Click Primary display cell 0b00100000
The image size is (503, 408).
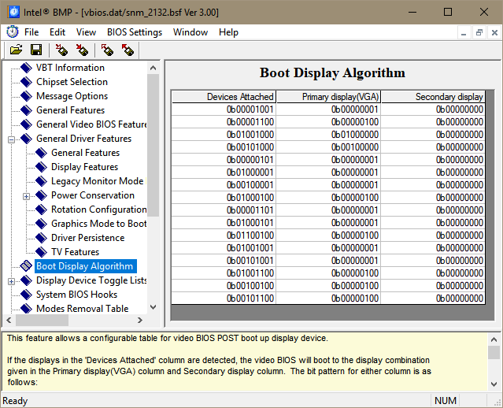(x=328, y=147)
